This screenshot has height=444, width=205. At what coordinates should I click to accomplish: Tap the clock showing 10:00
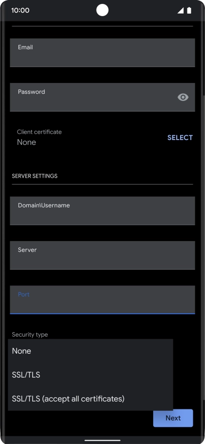(20, 10)
